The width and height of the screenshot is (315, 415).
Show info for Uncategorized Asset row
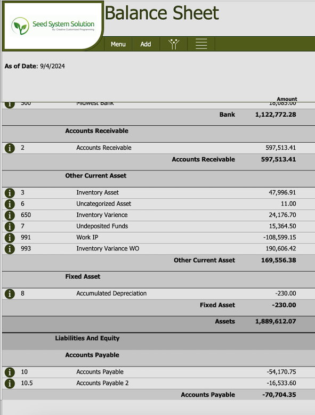pyautogui.click(x=10, y=204)
